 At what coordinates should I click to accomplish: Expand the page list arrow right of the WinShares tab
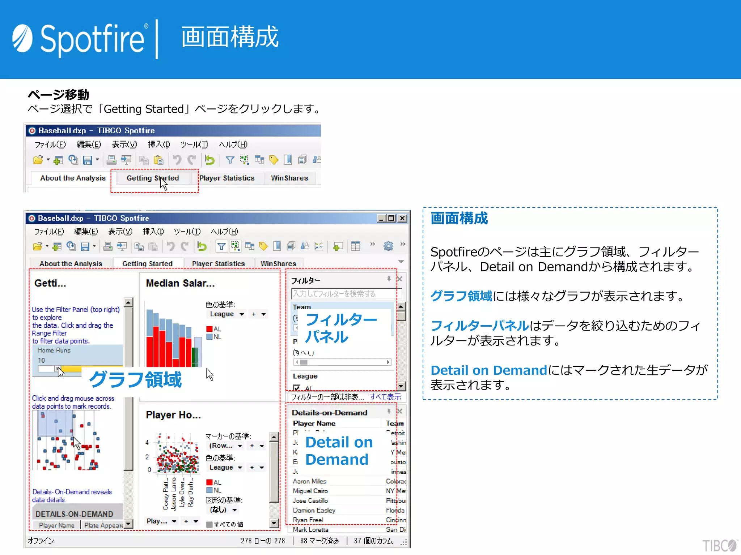401,262
